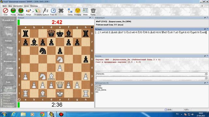Click the Отложить adjourn game icon
This screenshot has width=209, height=117.
tap(38, 11)
